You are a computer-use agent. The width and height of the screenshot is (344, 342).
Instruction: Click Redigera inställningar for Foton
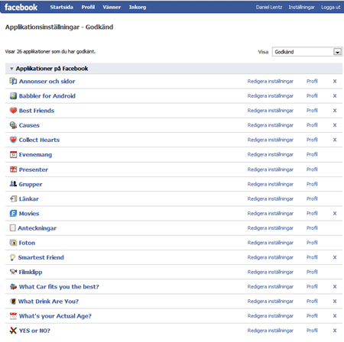pyautogui.click(x=271, y=243)
